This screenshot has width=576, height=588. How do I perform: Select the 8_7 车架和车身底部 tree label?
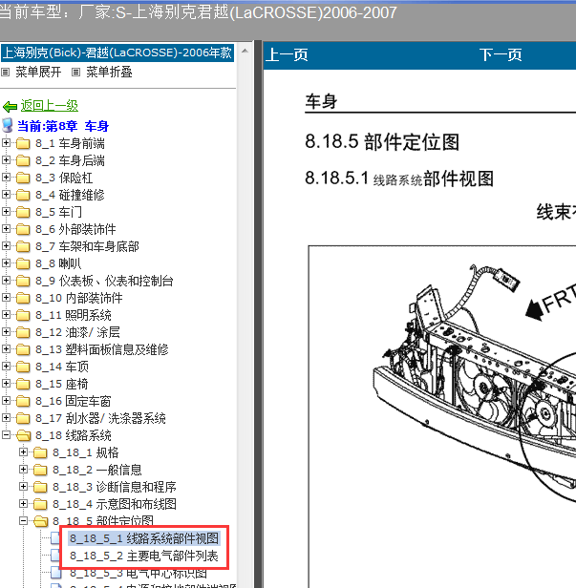click(x=88, y=246)
